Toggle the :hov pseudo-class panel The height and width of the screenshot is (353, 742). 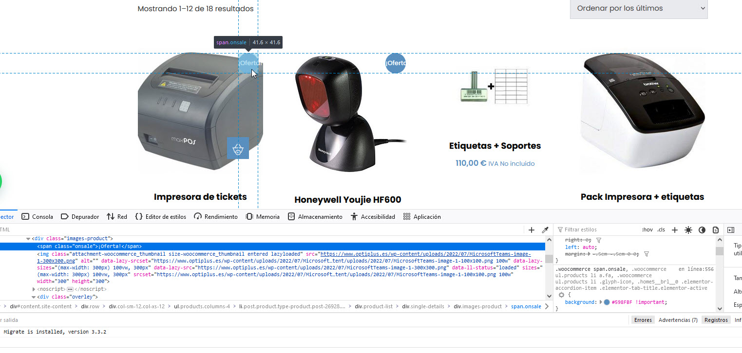tap(647, 229)
